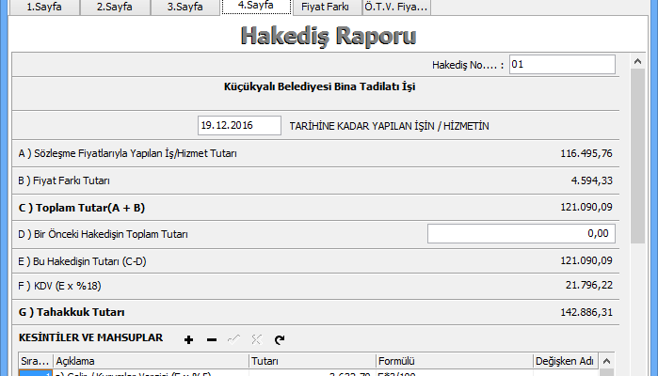Screen dimensions: 658x376
Task: Click the Tutarı column header
Action: pos(311,361)
